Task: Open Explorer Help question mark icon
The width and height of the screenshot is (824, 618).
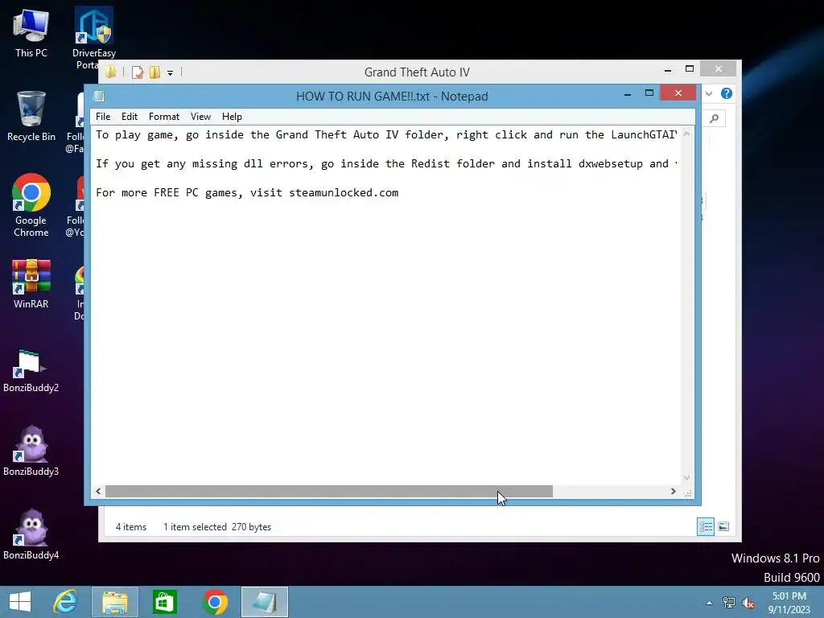Action: (x=727, y=93)
